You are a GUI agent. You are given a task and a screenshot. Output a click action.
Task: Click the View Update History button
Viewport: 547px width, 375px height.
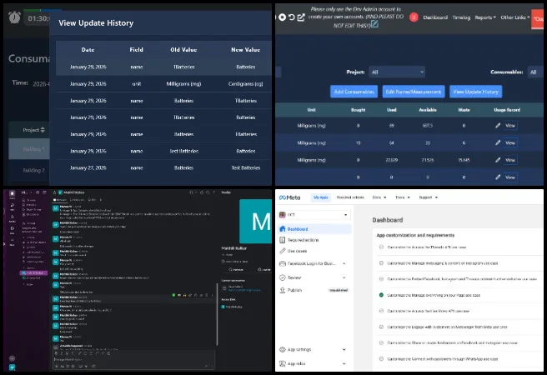click(x=475, y=92)
